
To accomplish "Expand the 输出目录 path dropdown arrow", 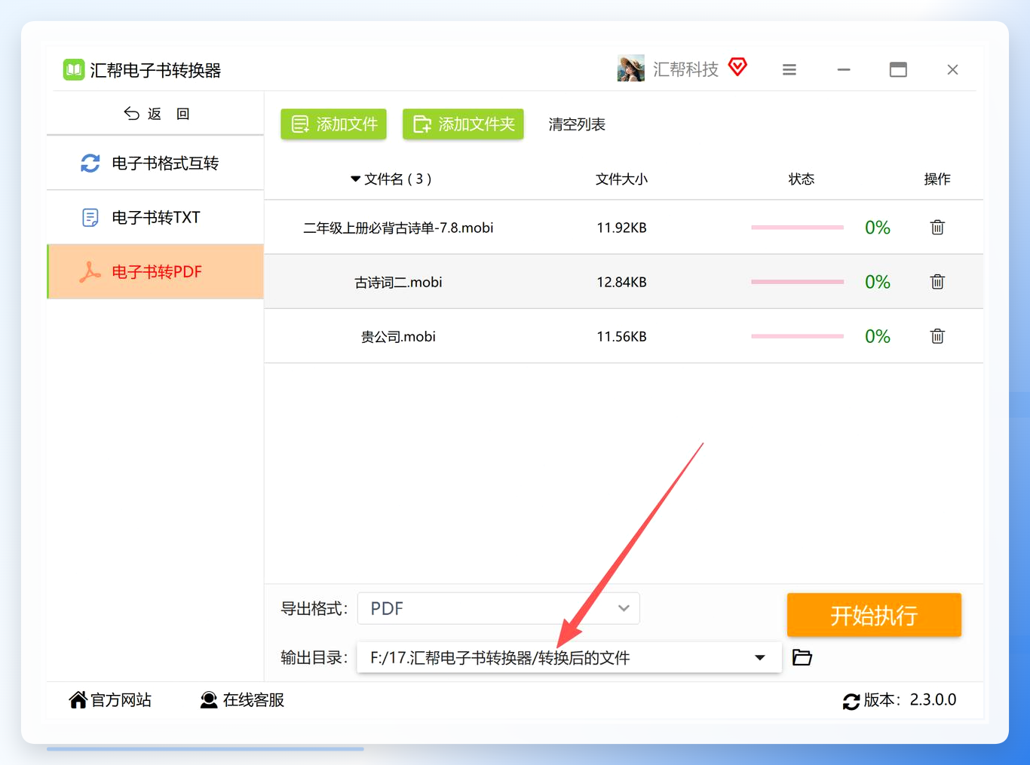I will click(x=760, y=657).
